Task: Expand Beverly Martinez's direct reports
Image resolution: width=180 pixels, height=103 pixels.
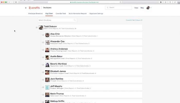Action: pyautogui.click(x=43, y=65)
